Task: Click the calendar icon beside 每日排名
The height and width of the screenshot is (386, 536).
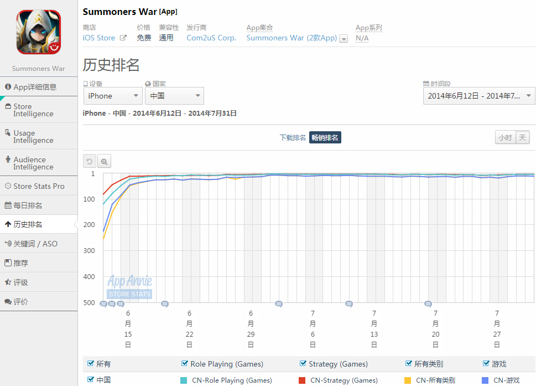Action: point(8,205)
